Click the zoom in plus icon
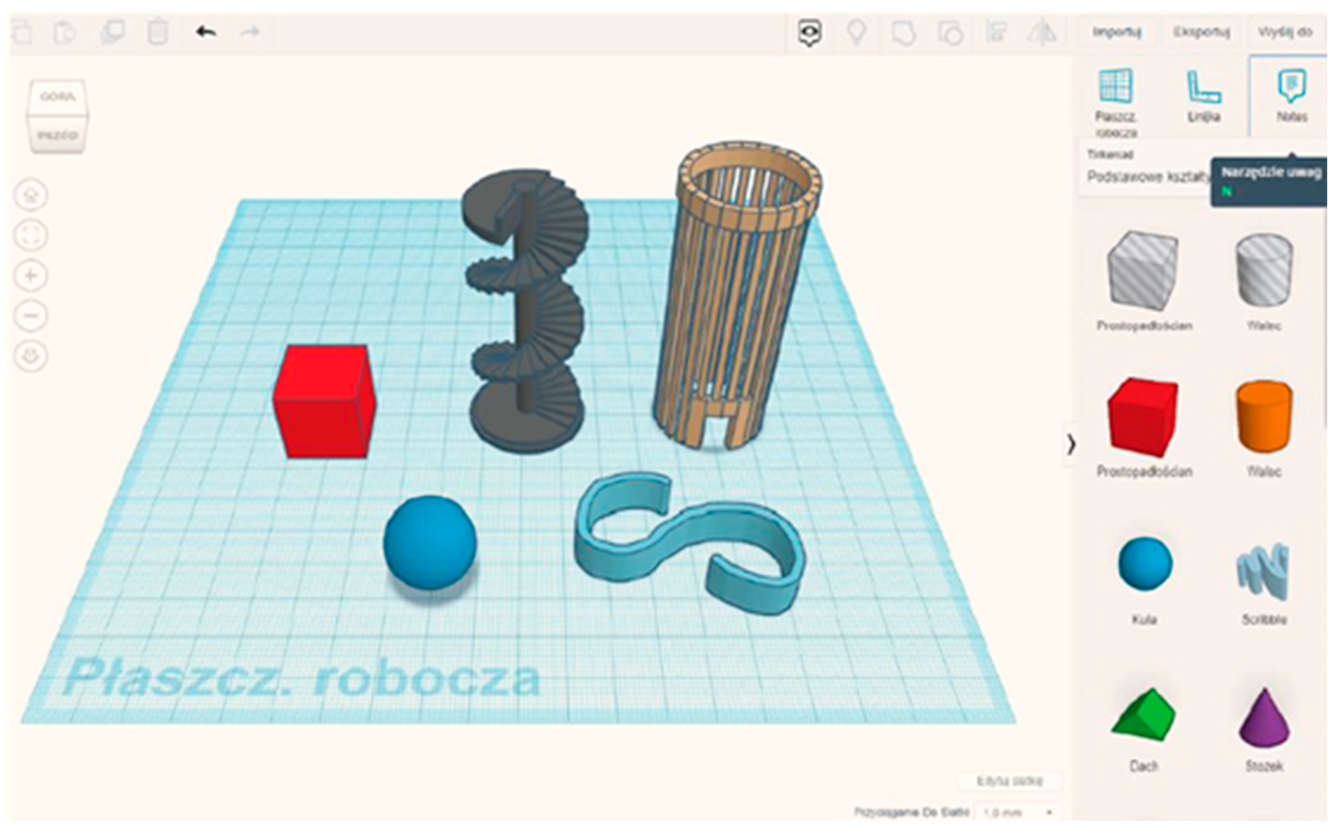The width and height of the screenshot is (1335, 832). point(31,275)
